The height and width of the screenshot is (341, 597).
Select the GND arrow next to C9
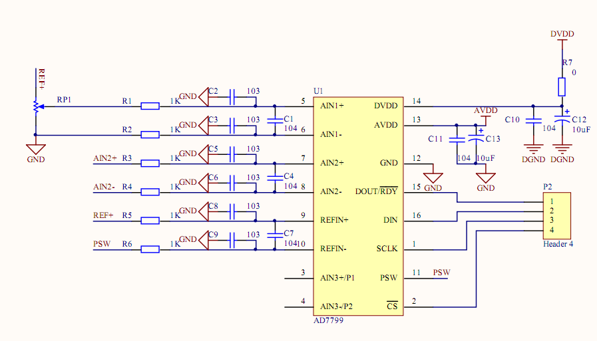(x=204, y=240)
